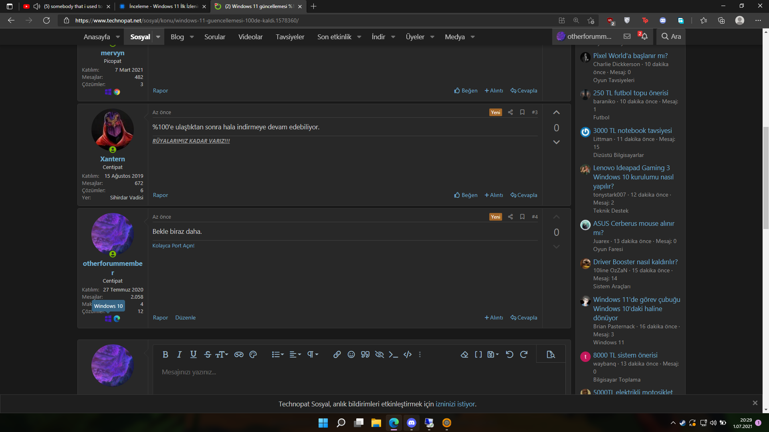Viewport: 769px width, 432px height.
Task: Bookmark post #3
Action: coord(522,112)
